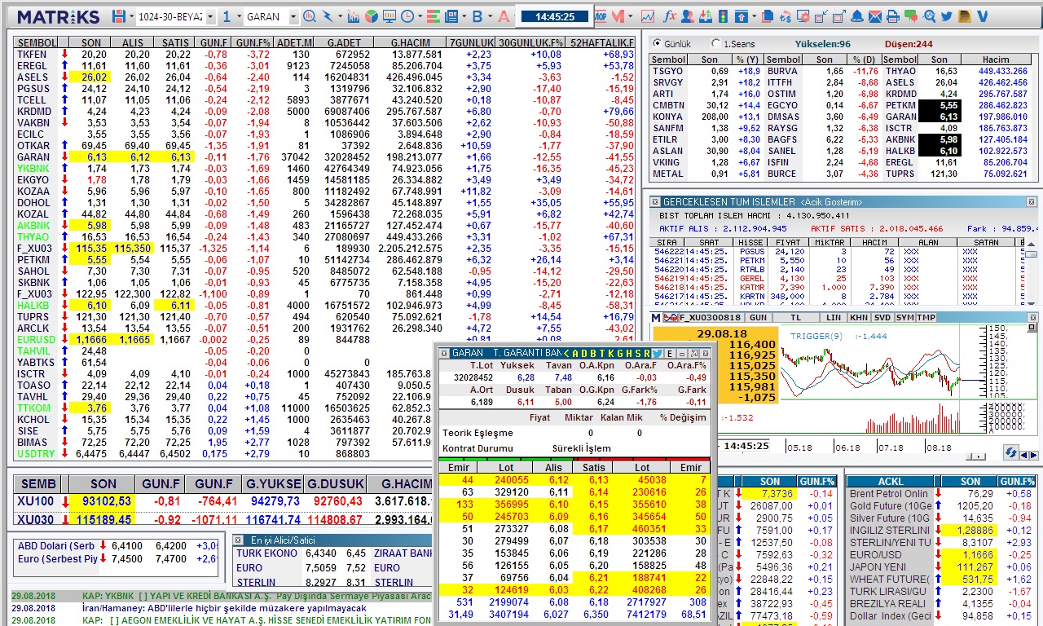Click the colorful pie chart icon

[x=372, y=16]
